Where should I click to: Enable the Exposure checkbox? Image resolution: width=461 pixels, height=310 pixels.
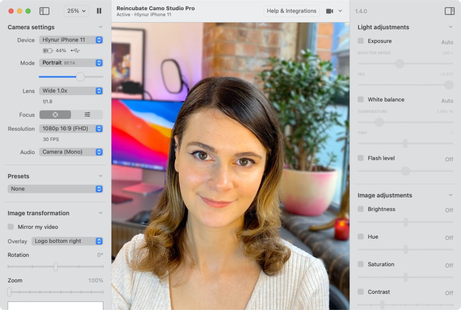point(361,41)
